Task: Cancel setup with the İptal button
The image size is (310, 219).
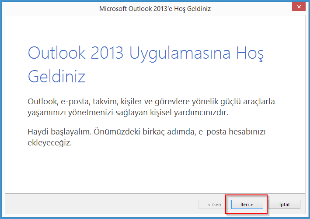Action: click(x=284, y=205)
